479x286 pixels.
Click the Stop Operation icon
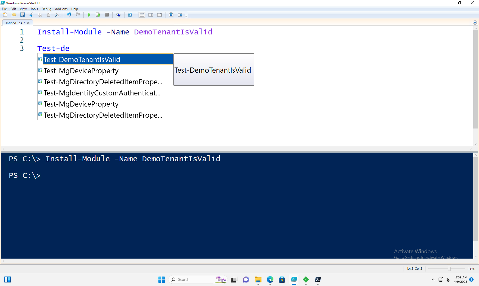point(107,15)
